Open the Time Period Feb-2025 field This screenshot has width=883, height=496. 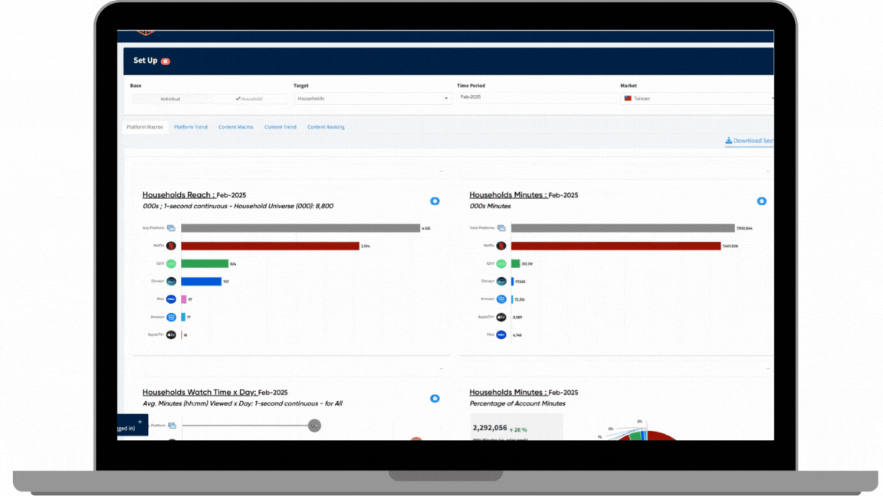pos(535,97)
